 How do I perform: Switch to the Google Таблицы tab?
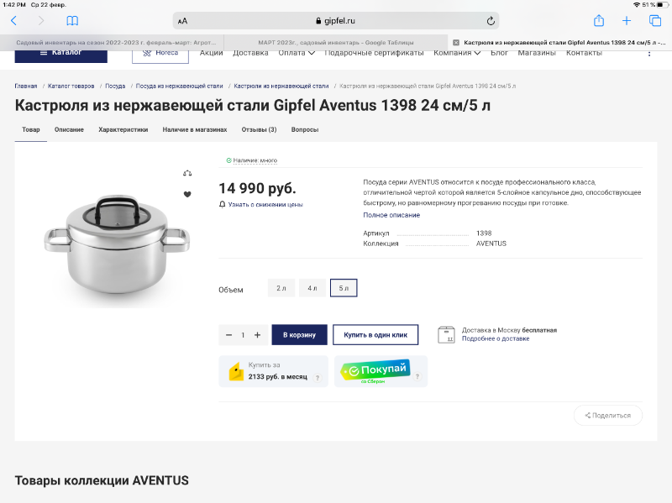pos(336,43)
